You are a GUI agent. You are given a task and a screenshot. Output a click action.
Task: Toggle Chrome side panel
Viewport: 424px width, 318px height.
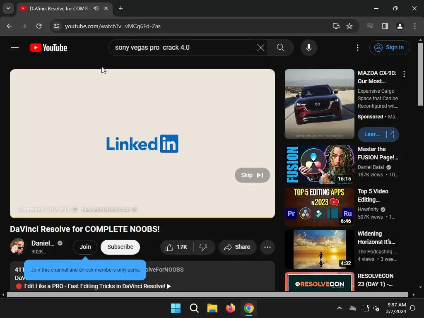(x=385, y=26)
